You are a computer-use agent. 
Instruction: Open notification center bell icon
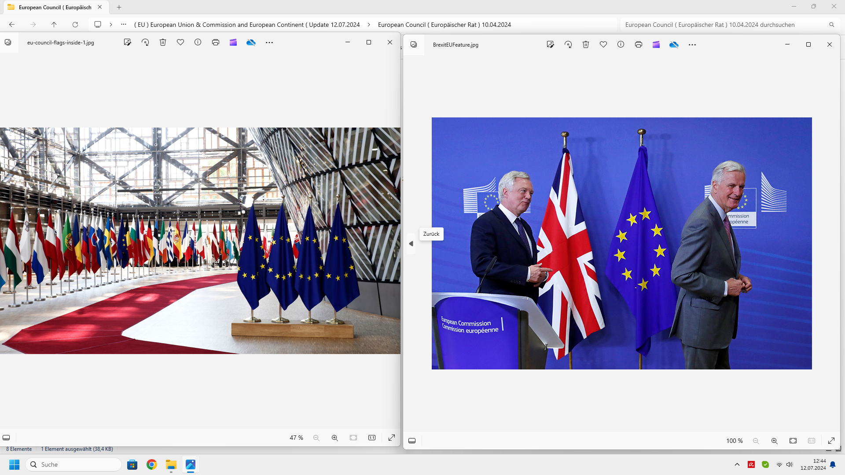(x=833, y=464)
